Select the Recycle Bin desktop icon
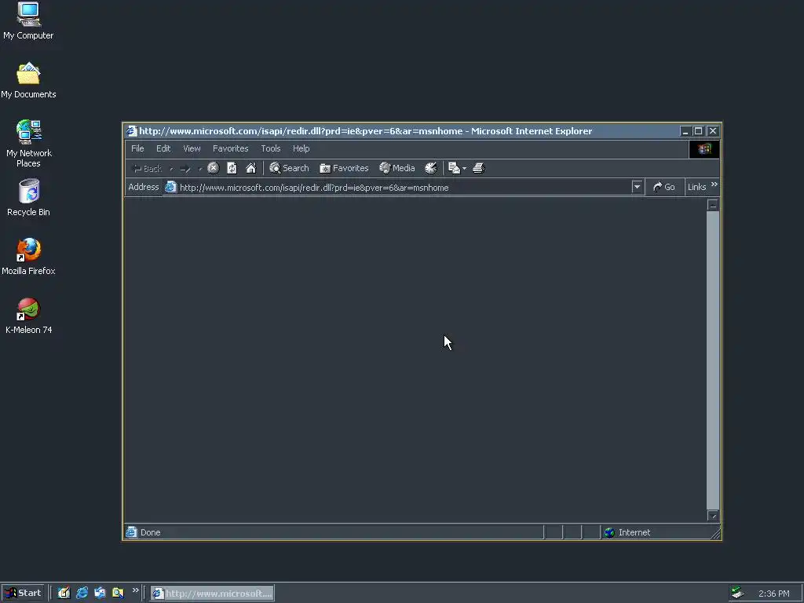The width and height of the screenshot is (804, 603). (28, 197)
